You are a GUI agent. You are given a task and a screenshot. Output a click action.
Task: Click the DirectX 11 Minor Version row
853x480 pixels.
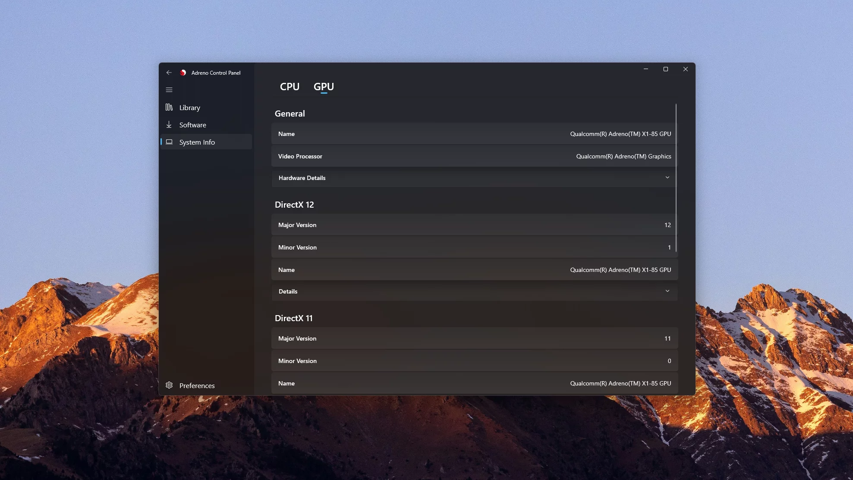point(475,361)
